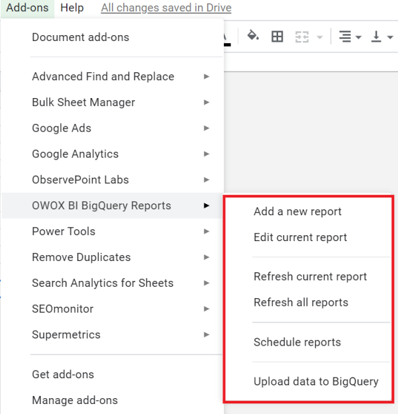The height and width of the screenshot is (414, 398).
Task: Click 'Upload data to BigQuery'
Action: point(308,382)
